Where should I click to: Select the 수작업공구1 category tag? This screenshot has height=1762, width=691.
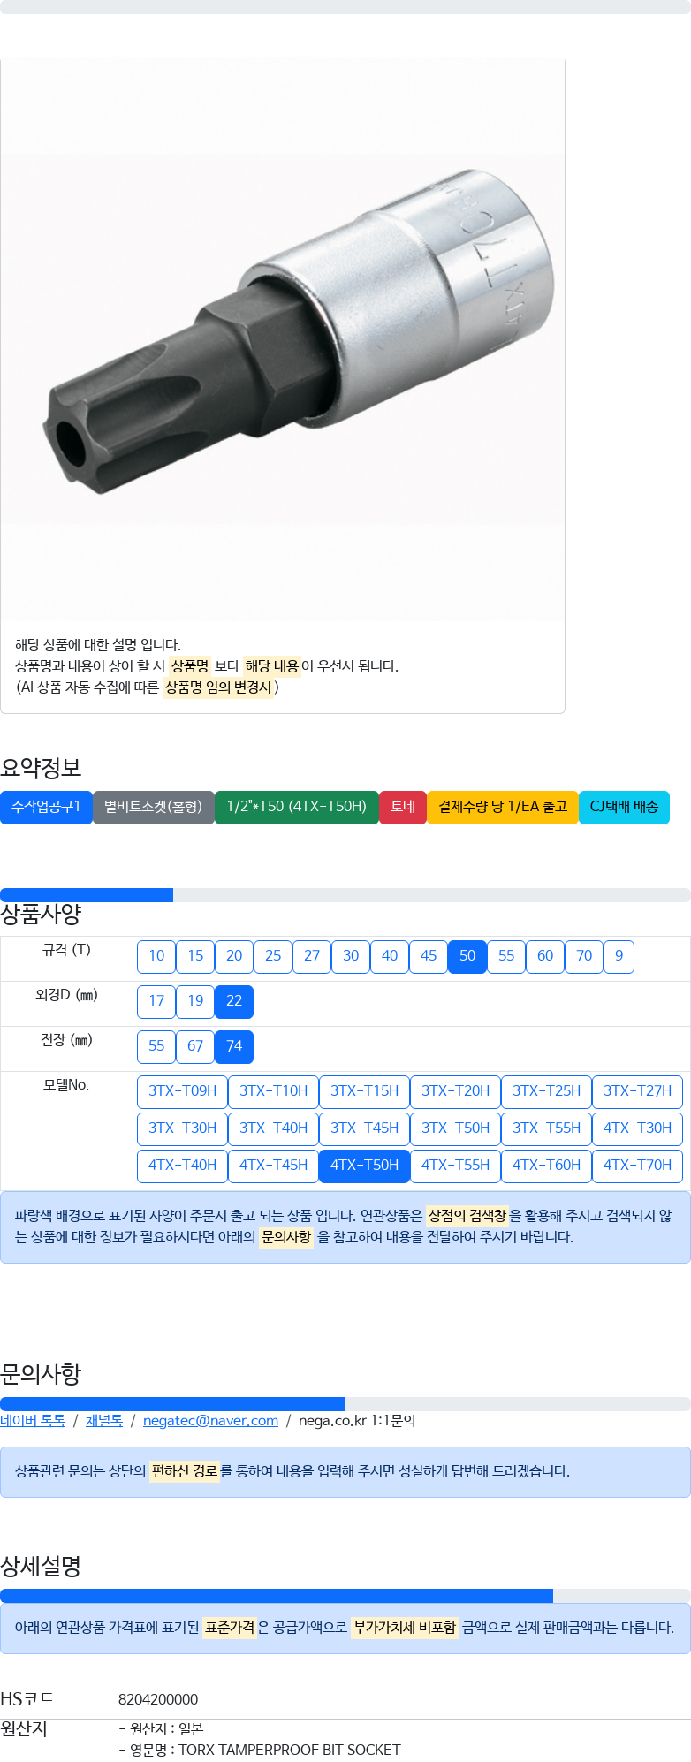(46, 807)
